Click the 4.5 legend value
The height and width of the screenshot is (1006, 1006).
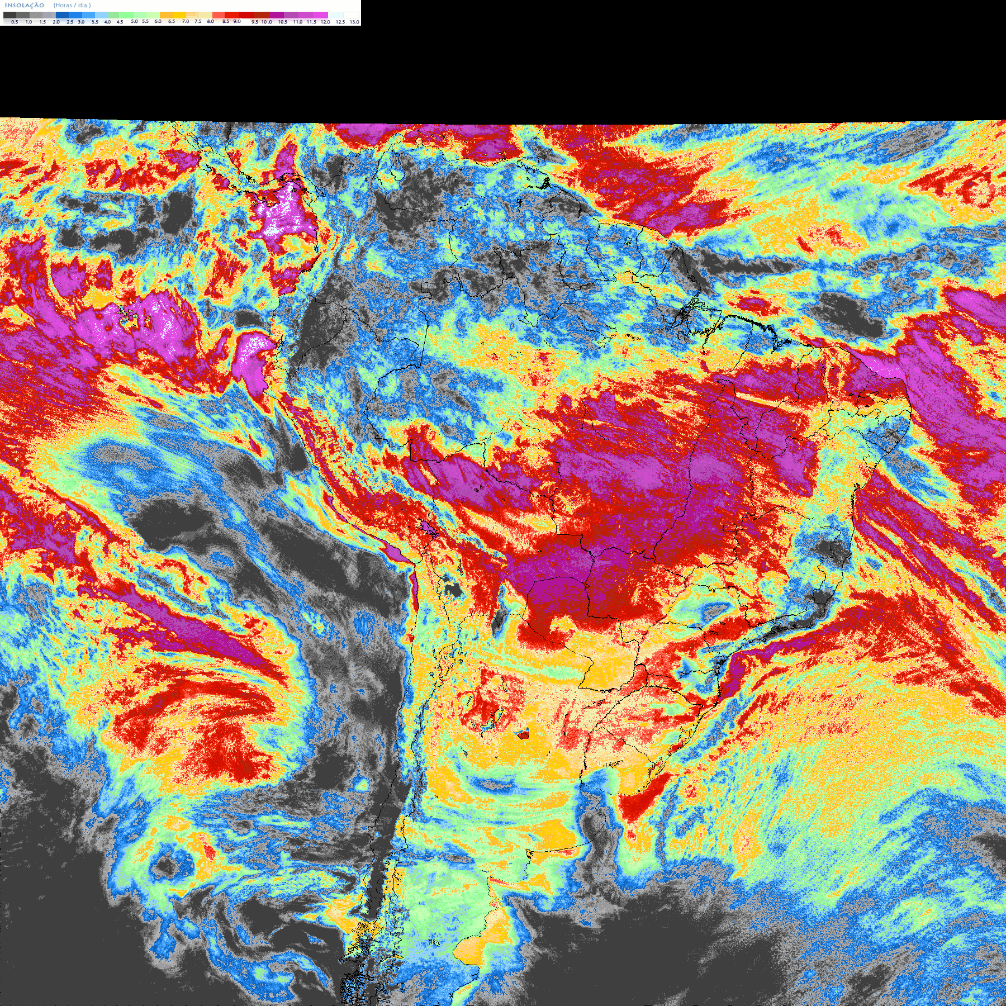pos(120,22)
